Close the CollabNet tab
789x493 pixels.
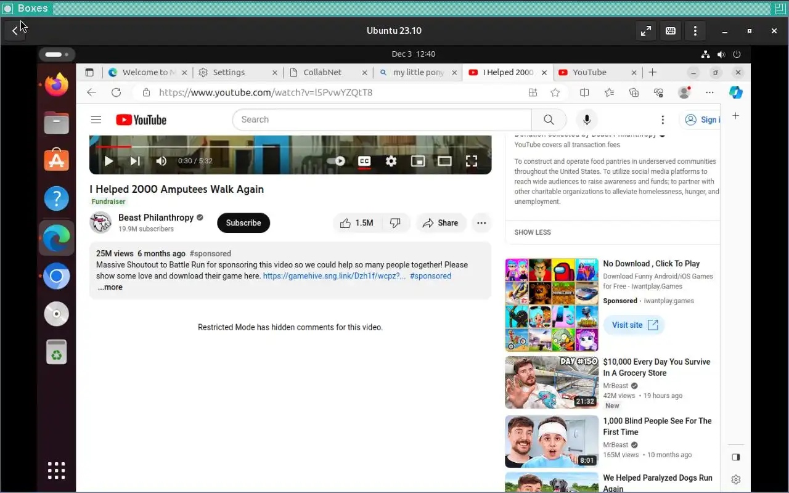point(365,72)
